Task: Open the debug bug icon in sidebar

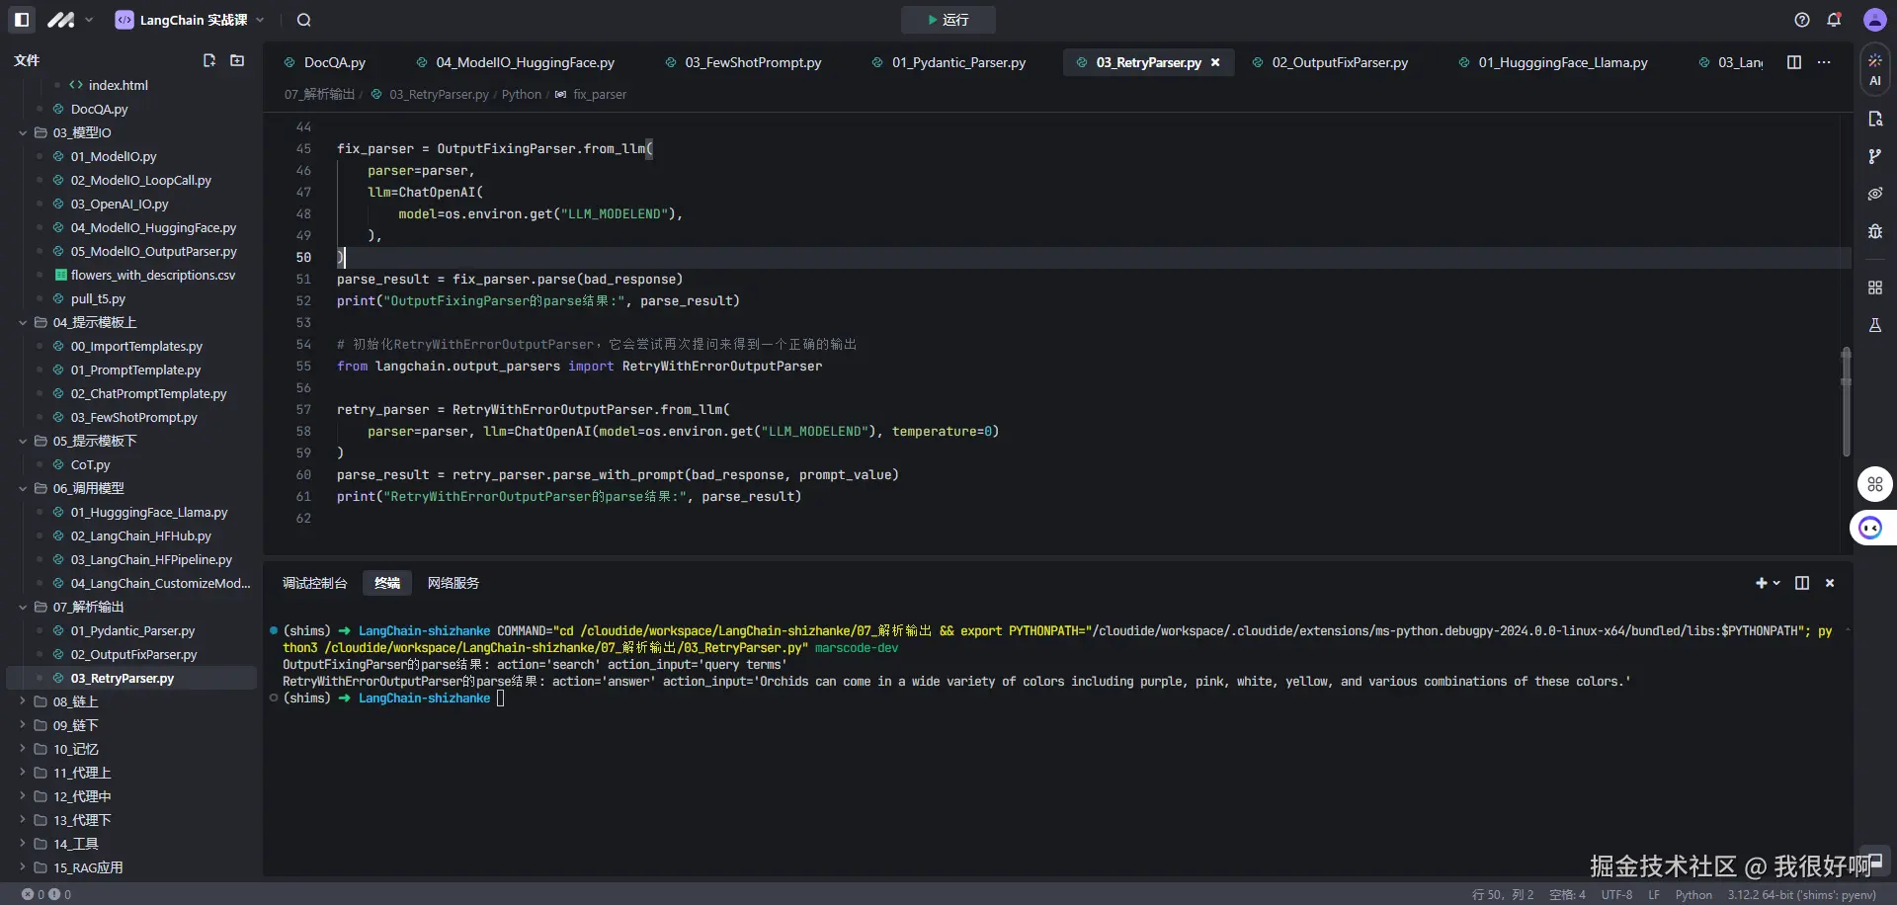Action: pos(1874,231)
